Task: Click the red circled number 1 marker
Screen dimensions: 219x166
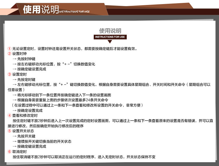Action: (x=9, y=48)
